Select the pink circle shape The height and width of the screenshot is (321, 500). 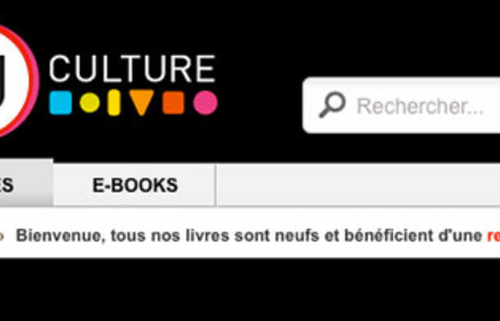[x=205, y=102]
